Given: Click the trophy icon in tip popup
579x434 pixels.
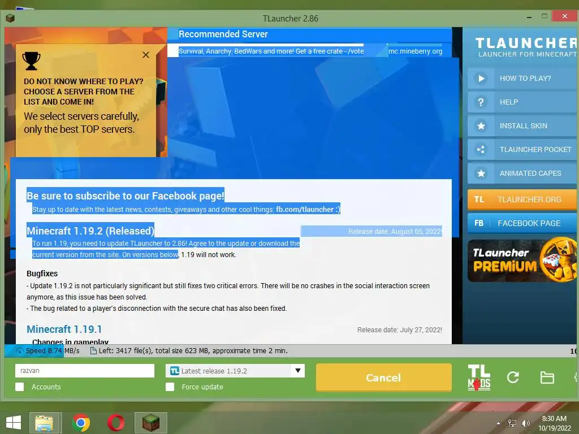Looking at the screenshot, I should tap(32, 61).
